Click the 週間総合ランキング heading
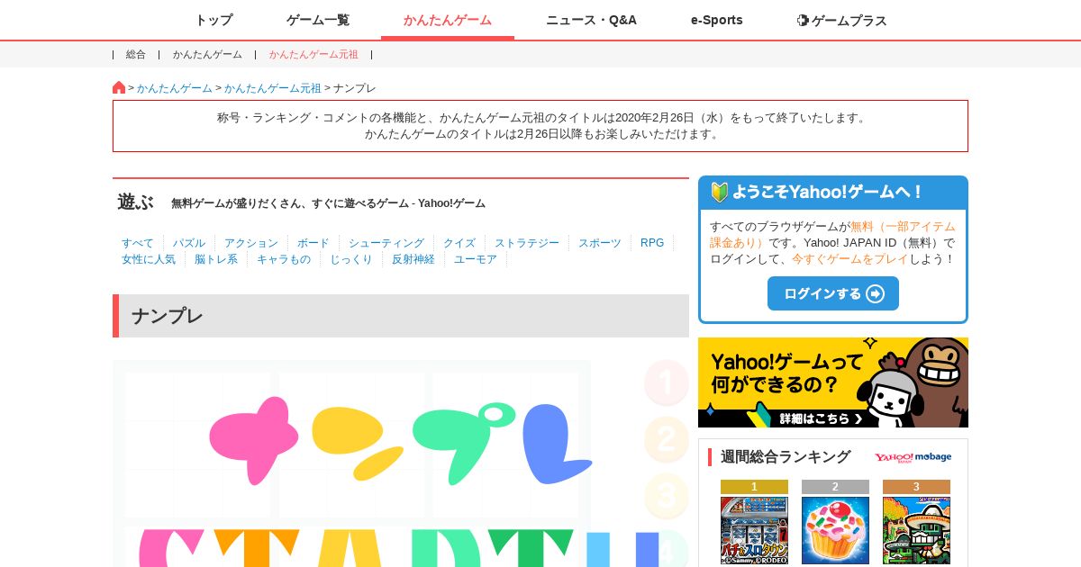 click(x=786, y=457)
